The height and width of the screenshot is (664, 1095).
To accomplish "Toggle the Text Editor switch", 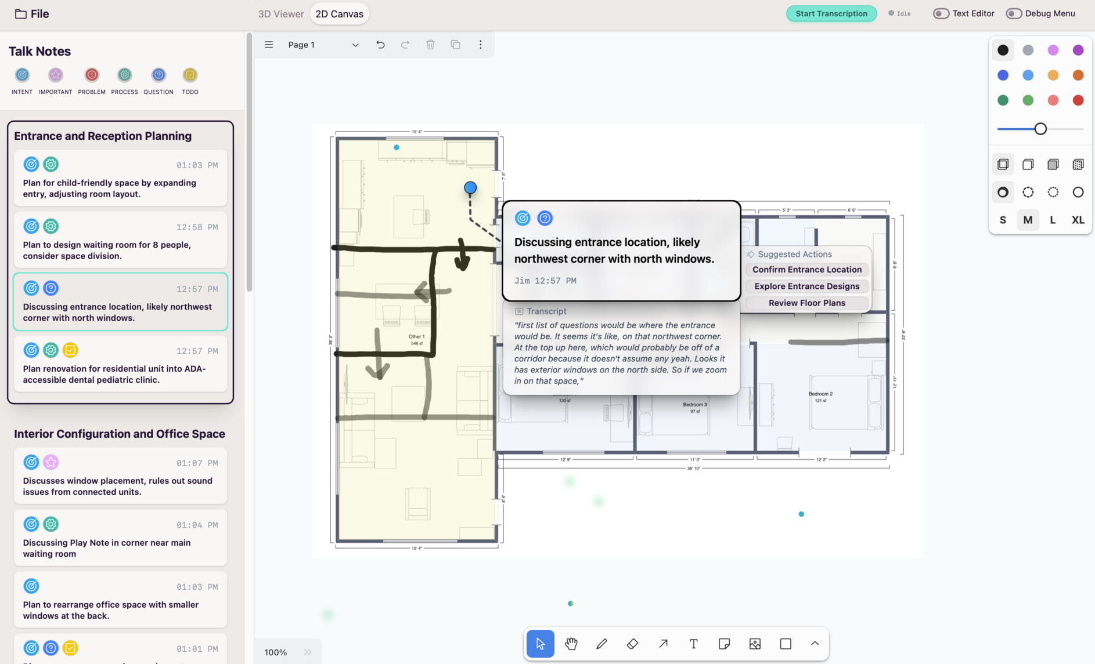I will point(941,13).
